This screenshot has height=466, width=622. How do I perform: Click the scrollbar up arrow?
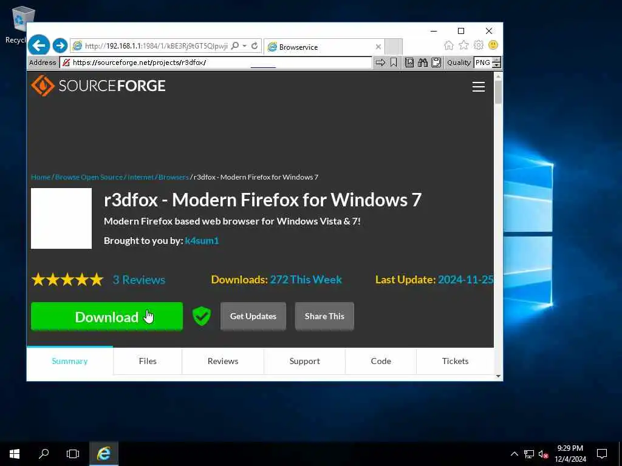pyautogui.click(x=498, y=75)
